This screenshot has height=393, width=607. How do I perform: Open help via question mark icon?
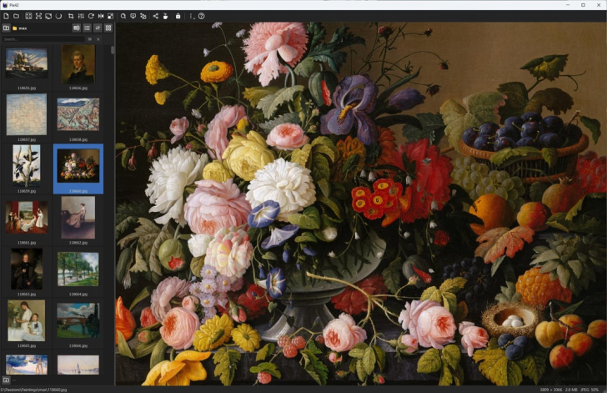[201, 17]
